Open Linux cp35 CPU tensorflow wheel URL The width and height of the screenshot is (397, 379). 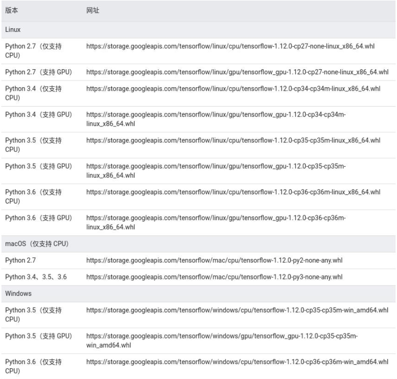(x=233, y=141)
